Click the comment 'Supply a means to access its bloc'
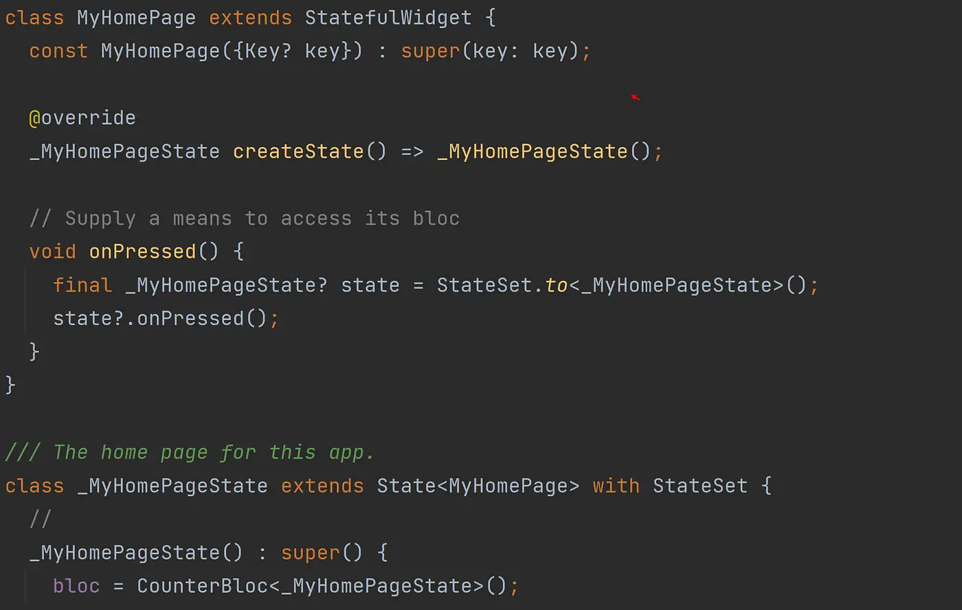This screenshot has width=962, height=610. (245, 218)
